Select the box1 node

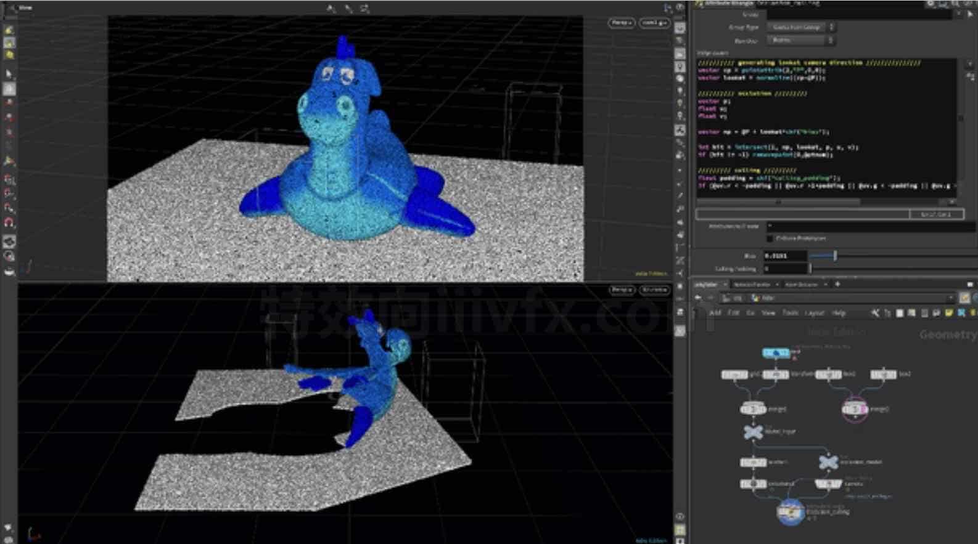[828, 374]
